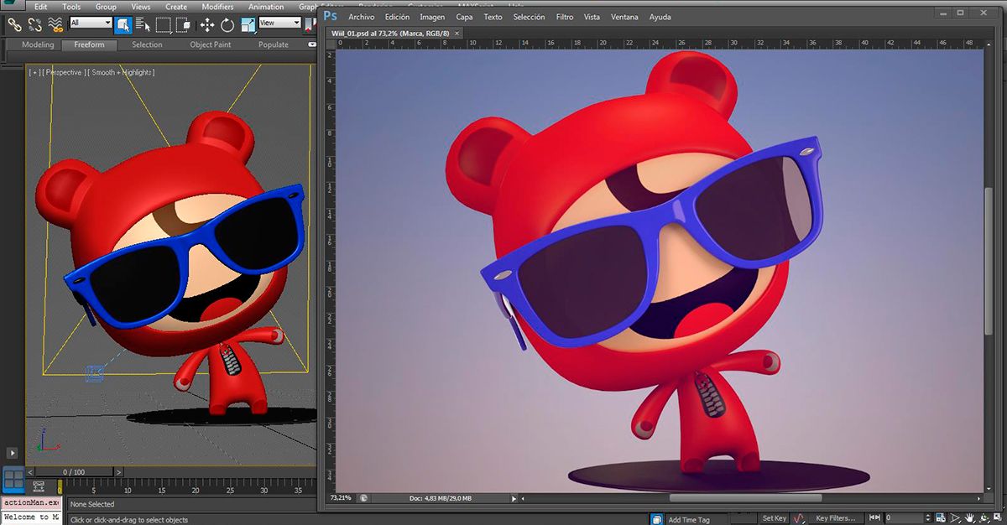Image resolution: width=1007 pixels, height=525 pixels.
Task: Open the Modifiers menu in 3ds Max
Action: click(217, 7)
